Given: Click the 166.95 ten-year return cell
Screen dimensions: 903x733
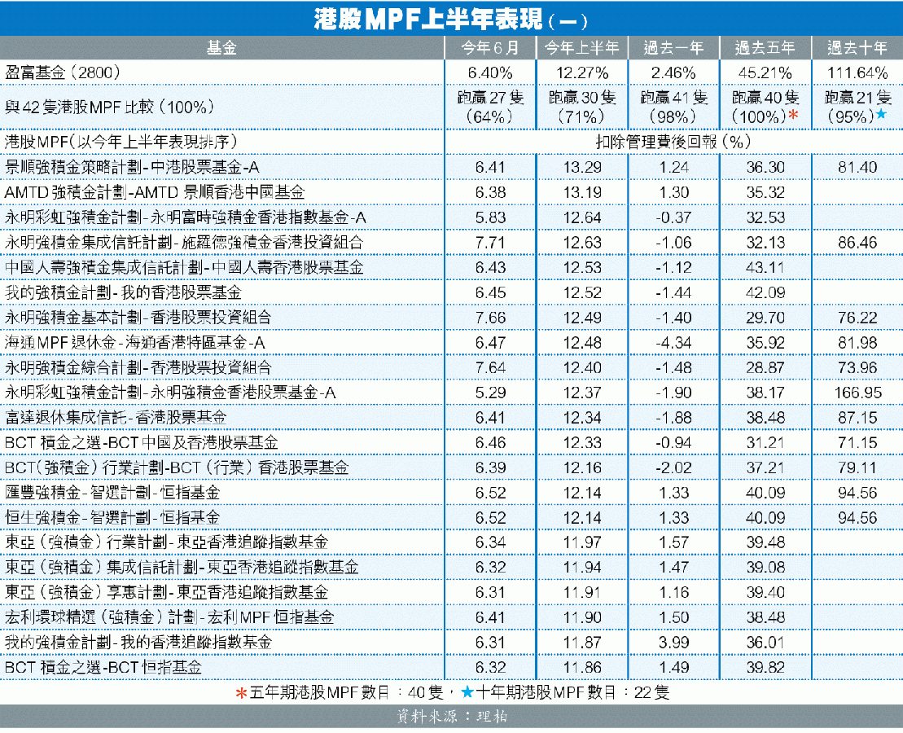Looking at the screenshot, I should click(x=857, y=393).
